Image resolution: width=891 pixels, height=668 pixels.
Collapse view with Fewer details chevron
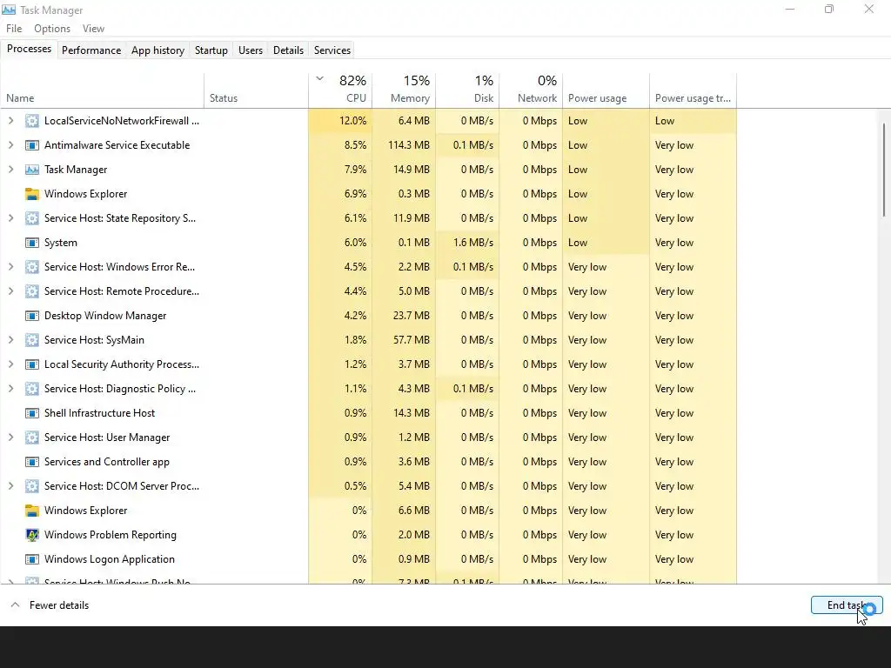coord(16,605)
